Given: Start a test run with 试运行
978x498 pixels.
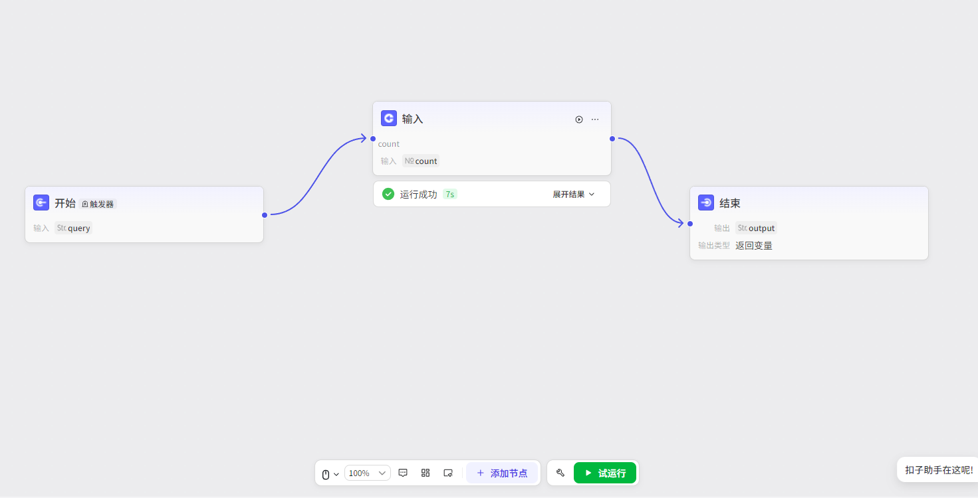Looking at the screenshot, I should (x=605, y=473).
